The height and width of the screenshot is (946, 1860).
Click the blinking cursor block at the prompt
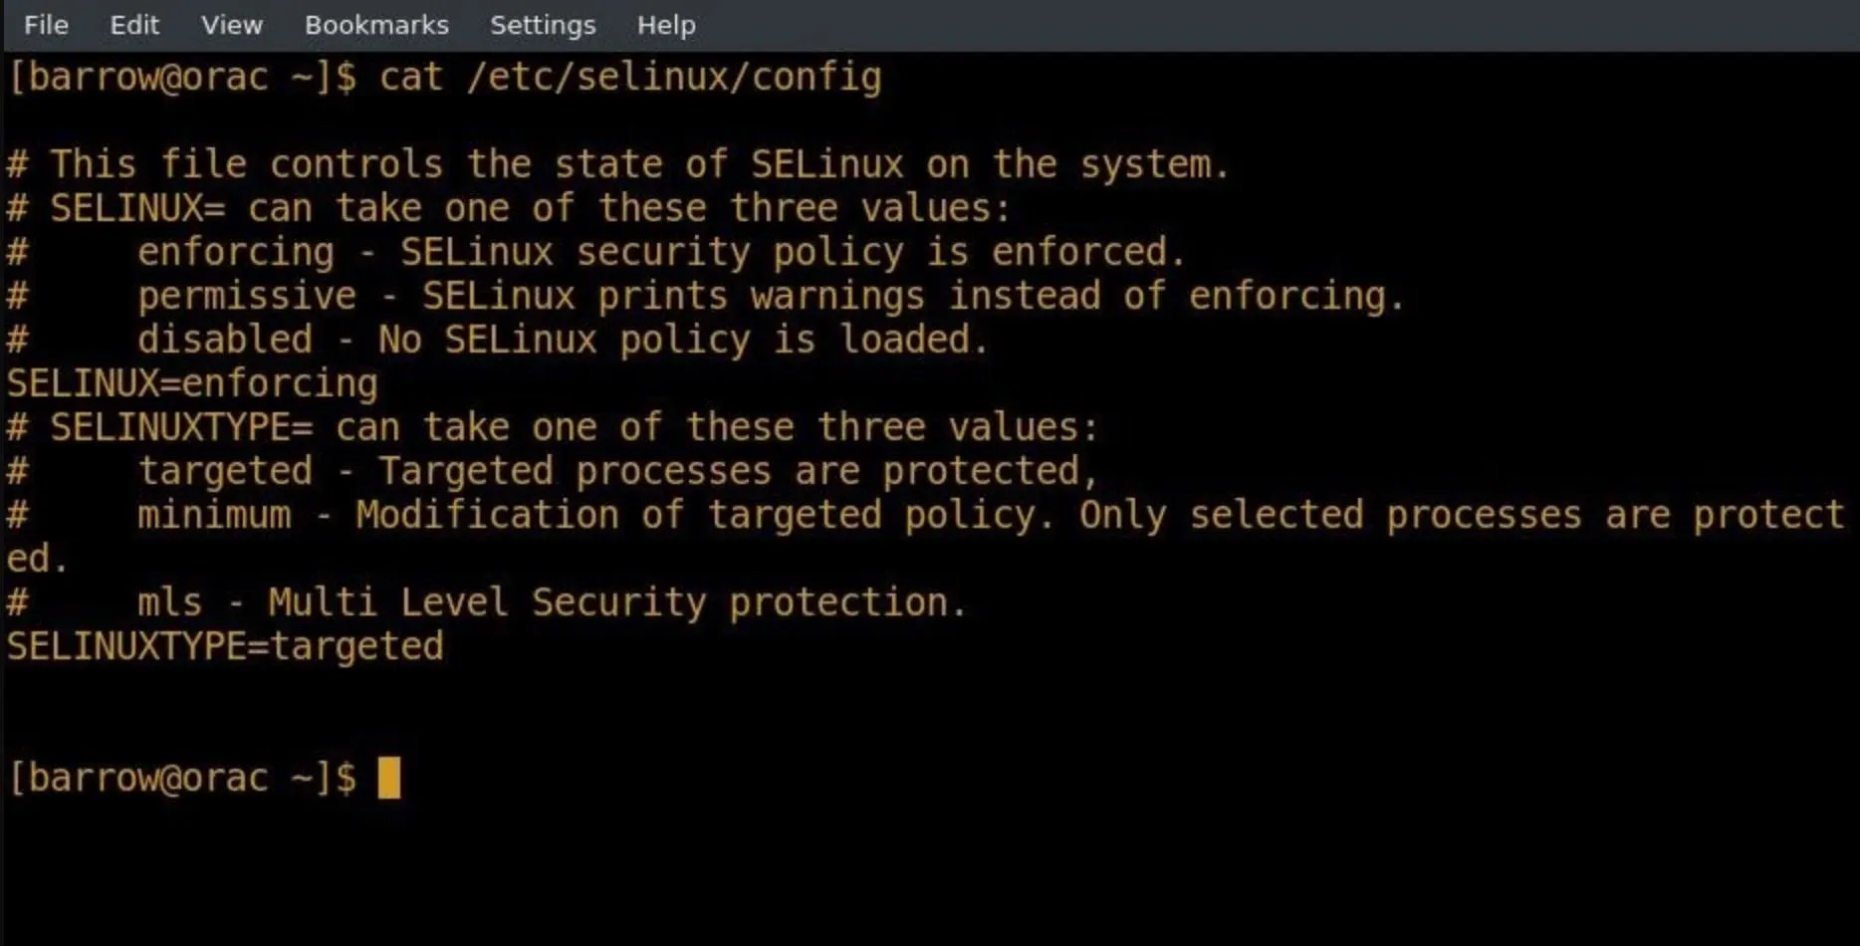[x=389, y=778]
